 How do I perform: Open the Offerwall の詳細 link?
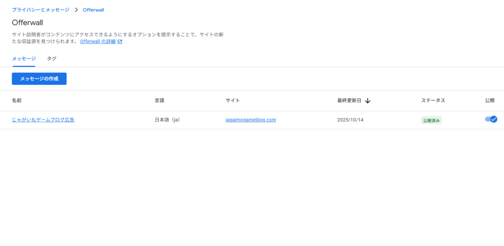97,42
